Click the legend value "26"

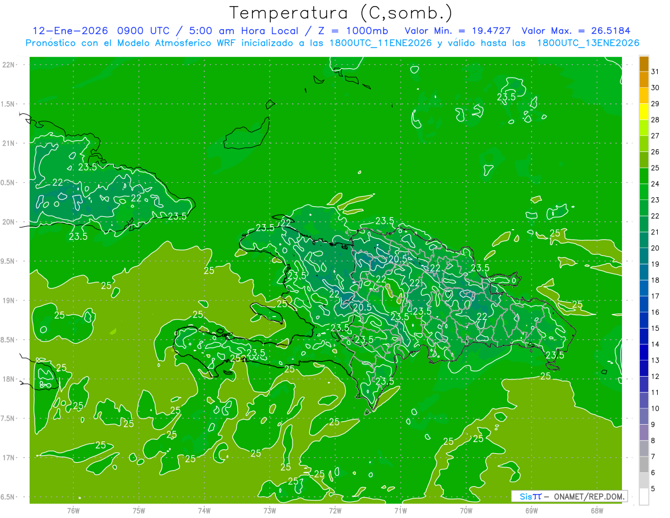pyautogui.click(x=655, y=151)
